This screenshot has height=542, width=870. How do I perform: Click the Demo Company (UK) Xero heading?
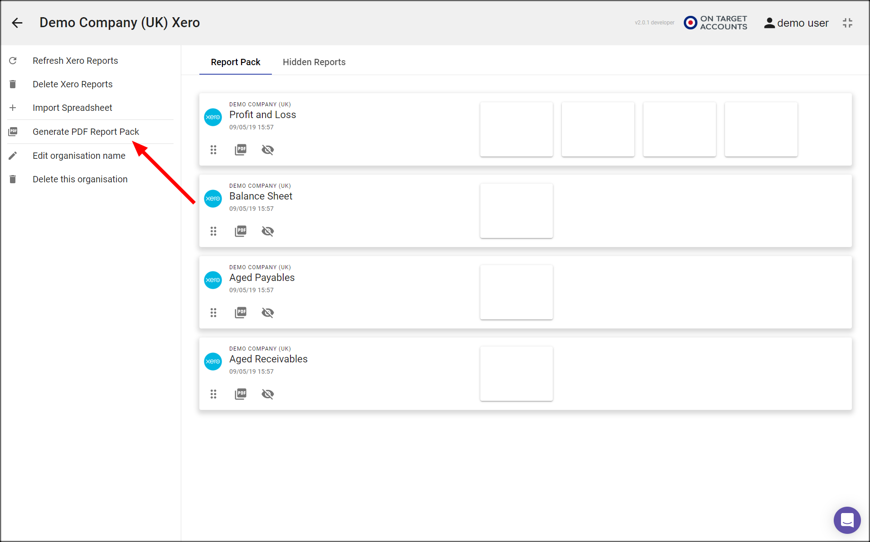click(x=120, y=23)
